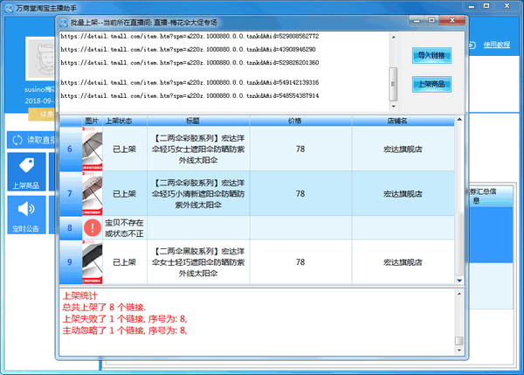Select row number 6 header

click(71, 149)
